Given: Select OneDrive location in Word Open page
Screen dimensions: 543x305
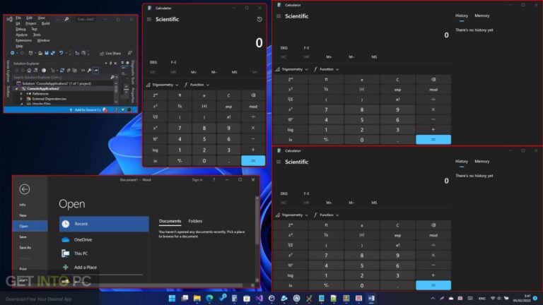Looking at the screenshot, I should (x=104, y=239).
